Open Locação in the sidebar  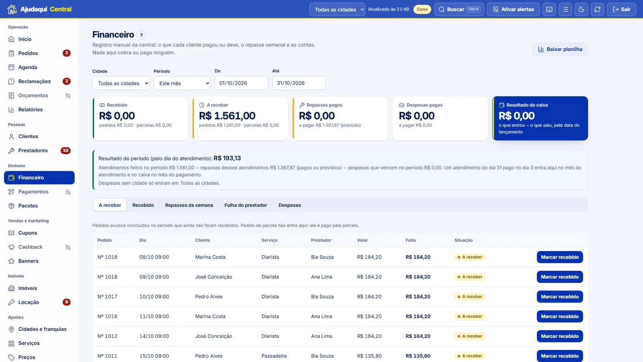[39, 302]
